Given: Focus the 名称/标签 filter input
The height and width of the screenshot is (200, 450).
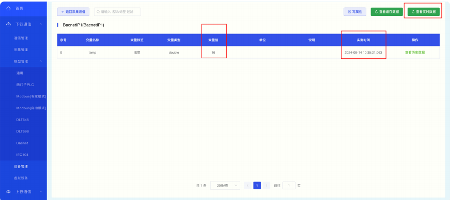Looking at the screenshot, I should [117, 12].
